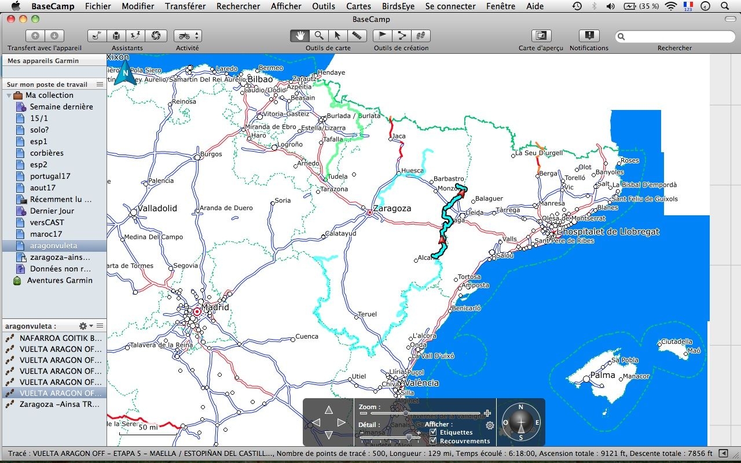This screenshot has height=463, width=741.
Task: Open the trip planner assistant
Action: (x=97, y=36)
